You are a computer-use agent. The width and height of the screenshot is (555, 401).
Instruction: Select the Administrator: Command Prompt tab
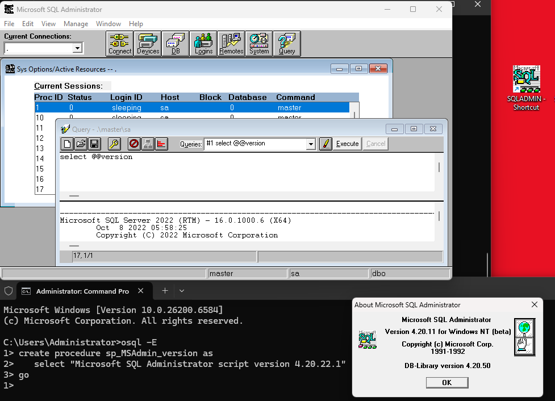(85, 291)
